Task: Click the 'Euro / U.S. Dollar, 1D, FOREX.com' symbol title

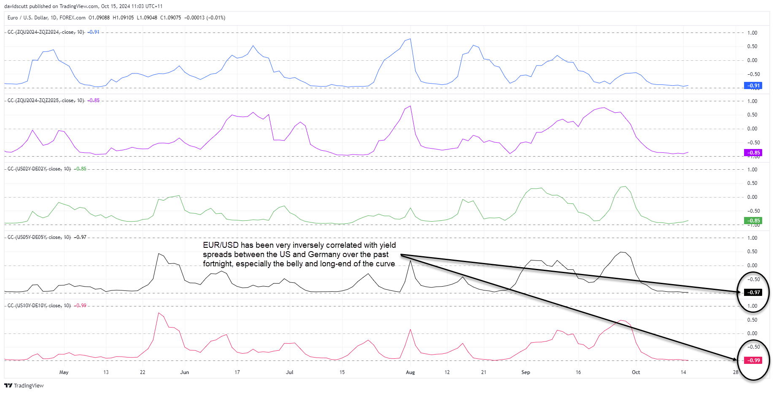Action: (46, 18)
